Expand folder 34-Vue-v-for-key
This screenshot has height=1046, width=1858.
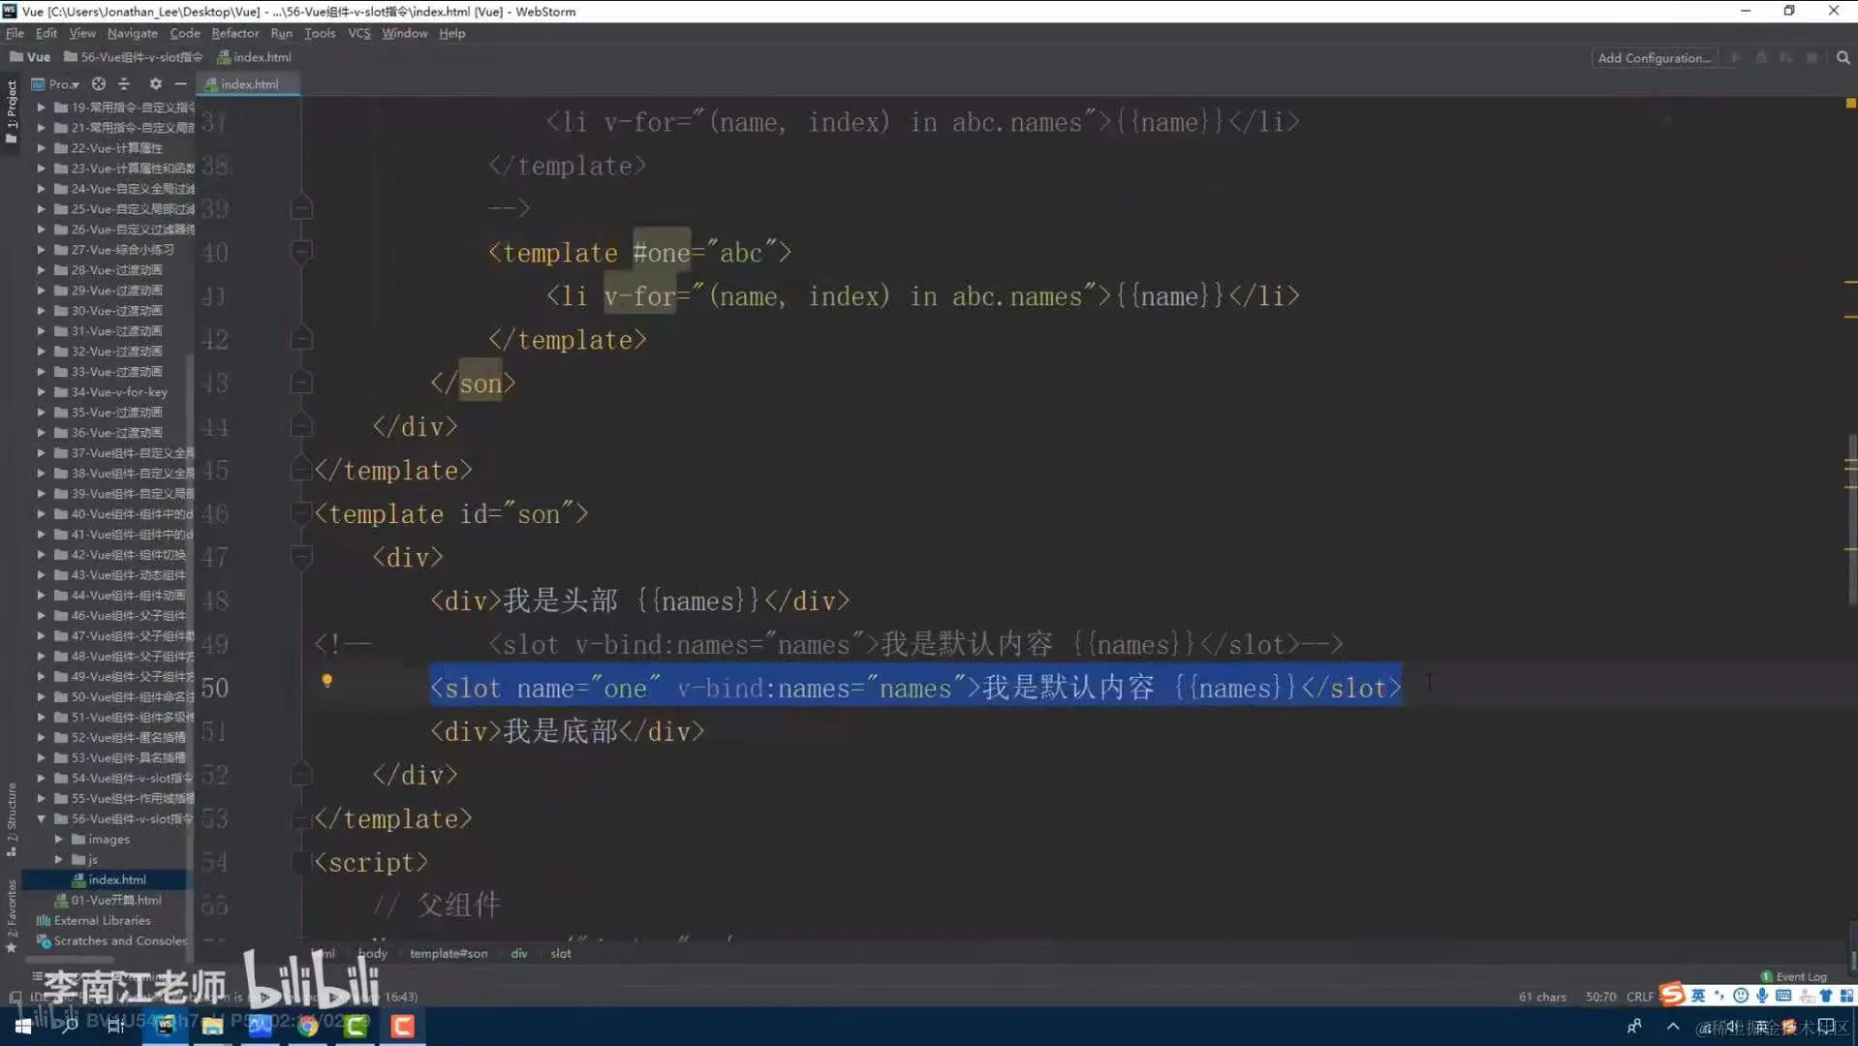41,392
